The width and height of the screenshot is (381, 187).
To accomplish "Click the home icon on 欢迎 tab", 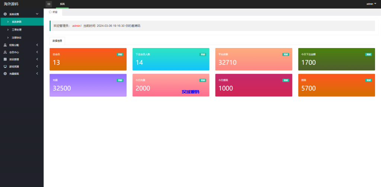I will click(x=50, y=12).
